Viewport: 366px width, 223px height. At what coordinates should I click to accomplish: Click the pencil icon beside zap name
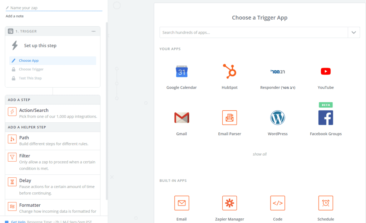[7, 8]
